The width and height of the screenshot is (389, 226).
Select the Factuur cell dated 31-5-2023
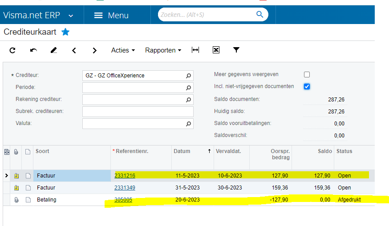tap(72, 188)
